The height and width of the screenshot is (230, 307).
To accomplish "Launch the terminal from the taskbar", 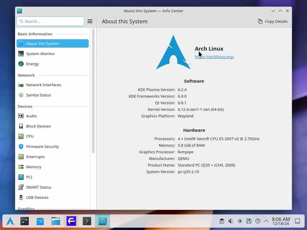I will click(x=87, y=221).
